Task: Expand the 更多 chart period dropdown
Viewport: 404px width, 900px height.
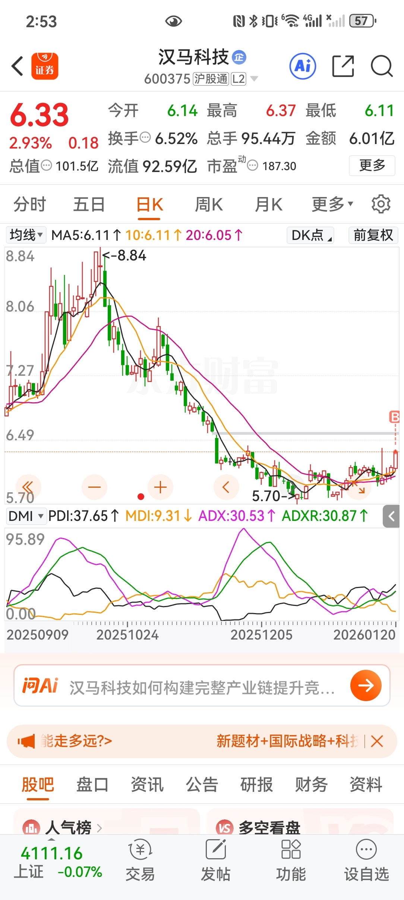Action: [332, 204]
